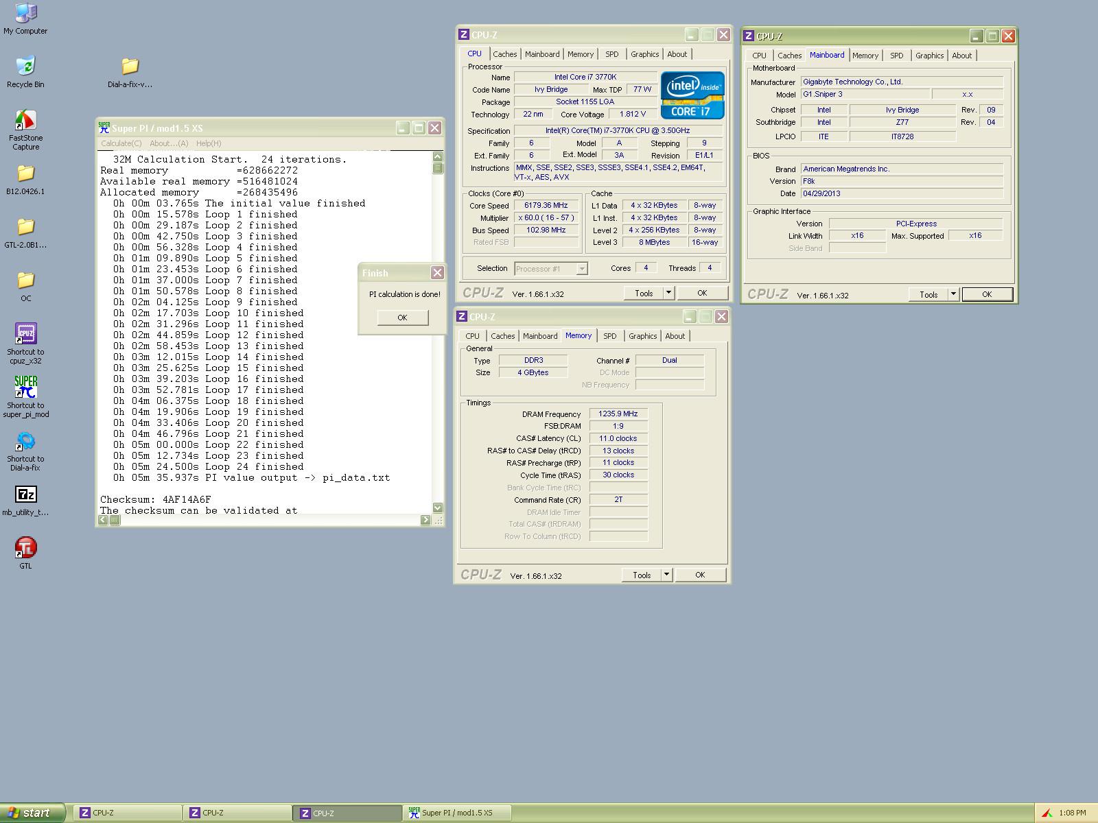The height and width of the screenshot is (823, 1098).
Task: Select Graphics tab in CPU window
Action: [645, 54]
